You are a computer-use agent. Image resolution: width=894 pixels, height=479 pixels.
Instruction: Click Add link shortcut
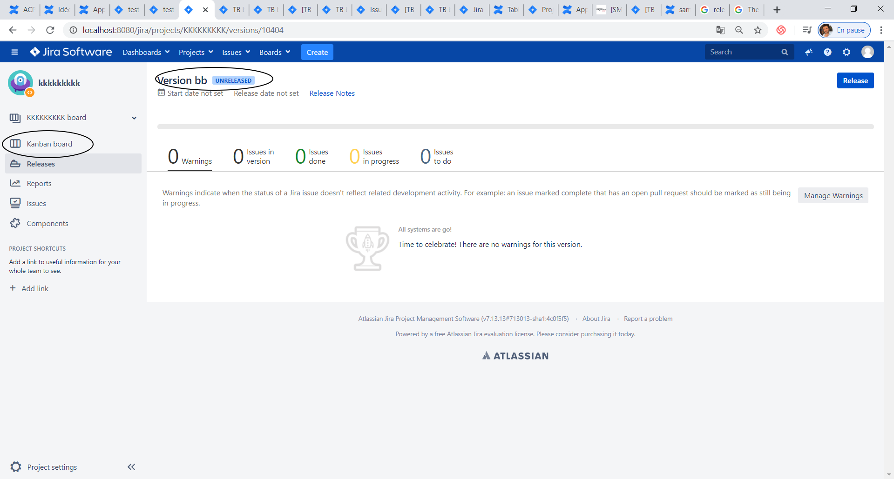(x=29, y=288)
